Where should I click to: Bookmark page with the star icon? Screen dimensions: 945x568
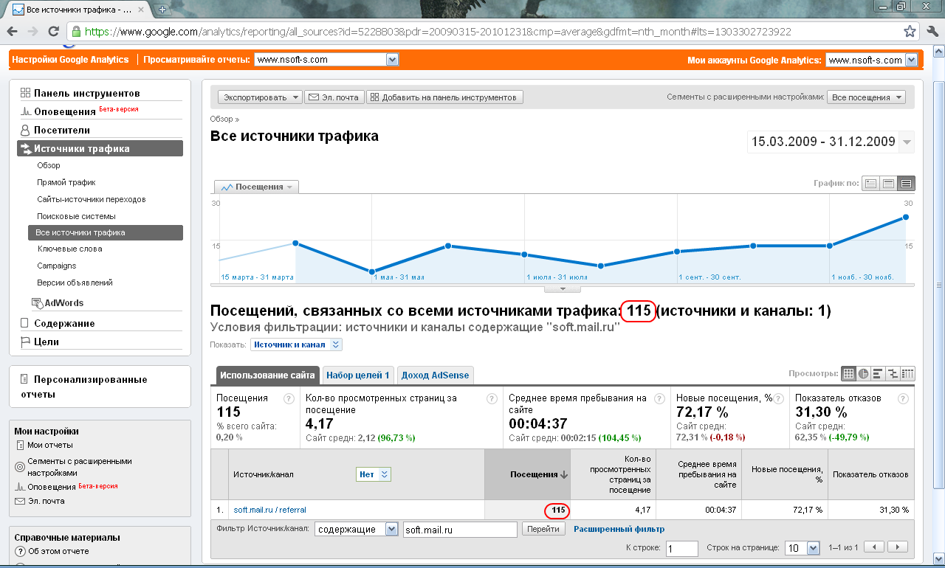tap(910, 32)
